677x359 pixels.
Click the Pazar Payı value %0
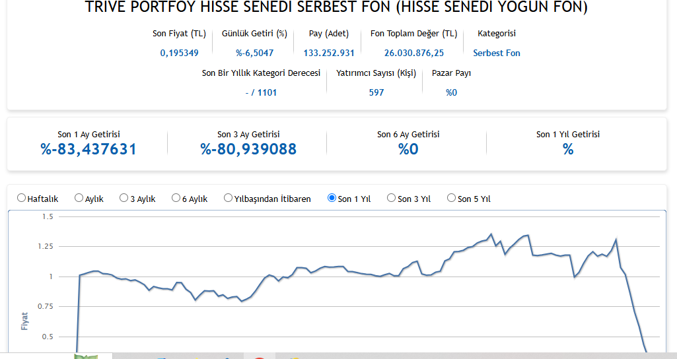tap(451, 93)
